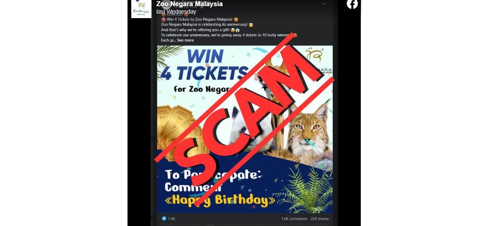Screen dimensions: 485x226
Task: Click the Facebook logo icon
Action: click(x=352, y=4)
